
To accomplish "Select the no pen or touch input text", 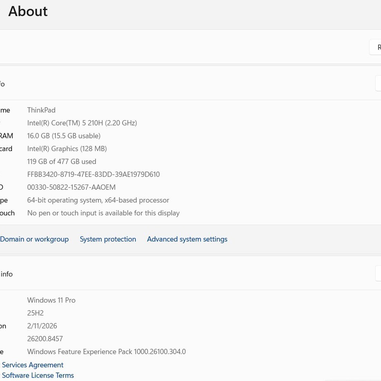I will (x=103, y=213).
